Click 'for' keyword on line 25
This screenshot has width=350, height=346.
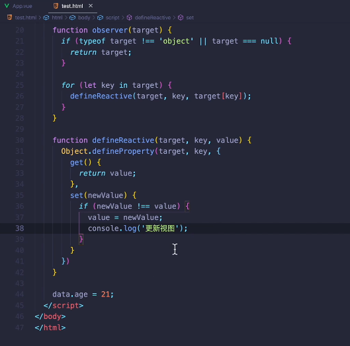[68, 85]
